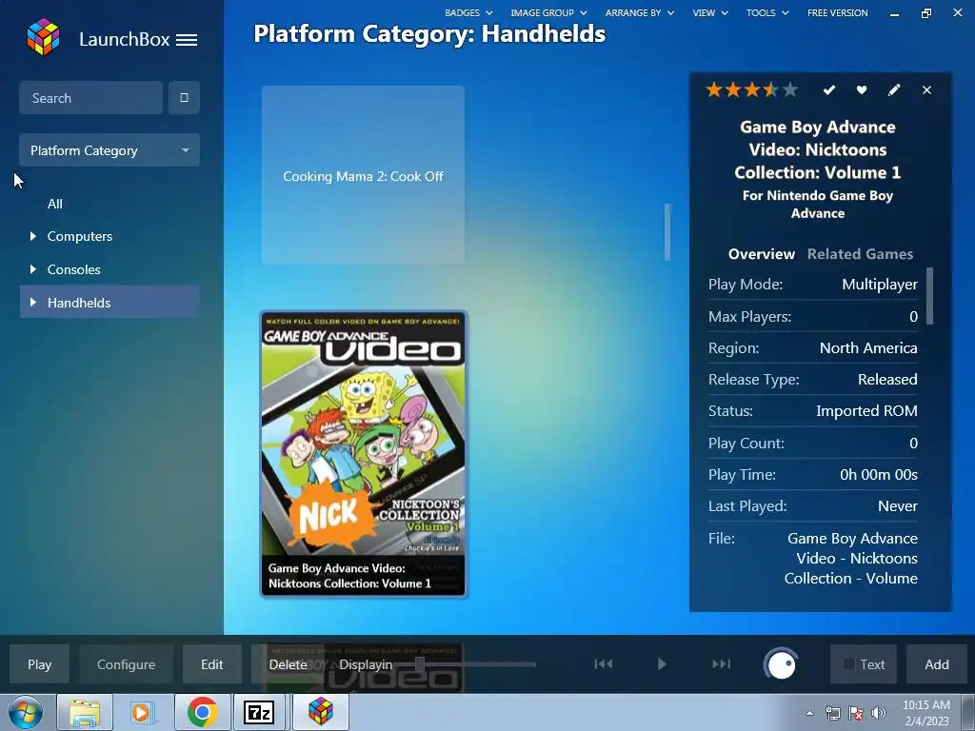Set rating to four stars
Viewport: 975px width, 731px height.
tap(771, 90)
